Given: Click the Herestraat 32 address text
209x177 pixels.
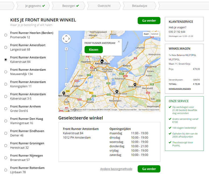Looking at the screenshot, I should 19,147.
